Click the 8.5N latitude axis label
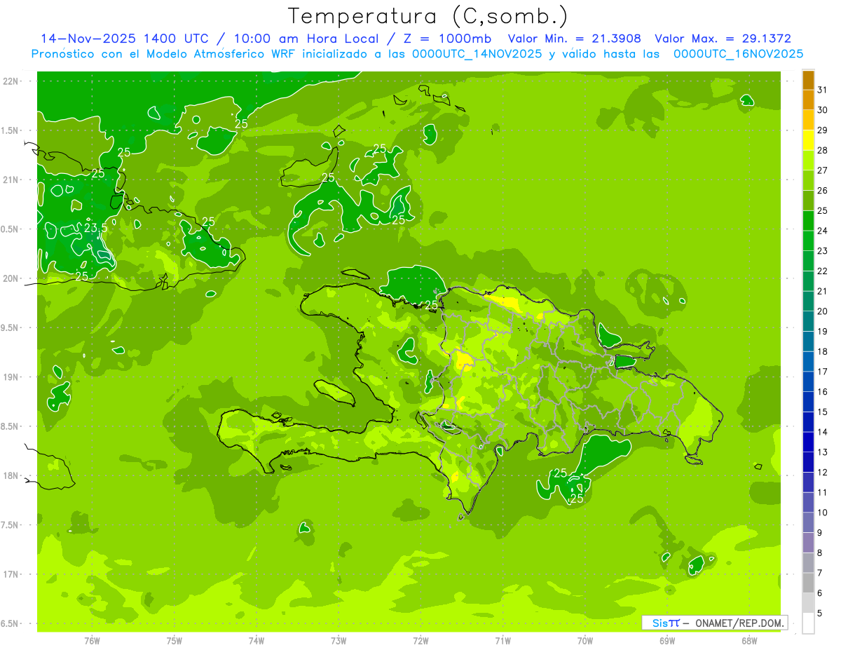This screenshot has width=841, height=650. [x=11, y=426]
